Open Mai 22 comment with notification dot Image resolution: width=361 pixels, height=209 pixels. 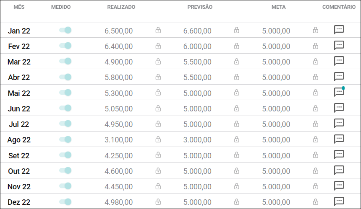[339, 92]
